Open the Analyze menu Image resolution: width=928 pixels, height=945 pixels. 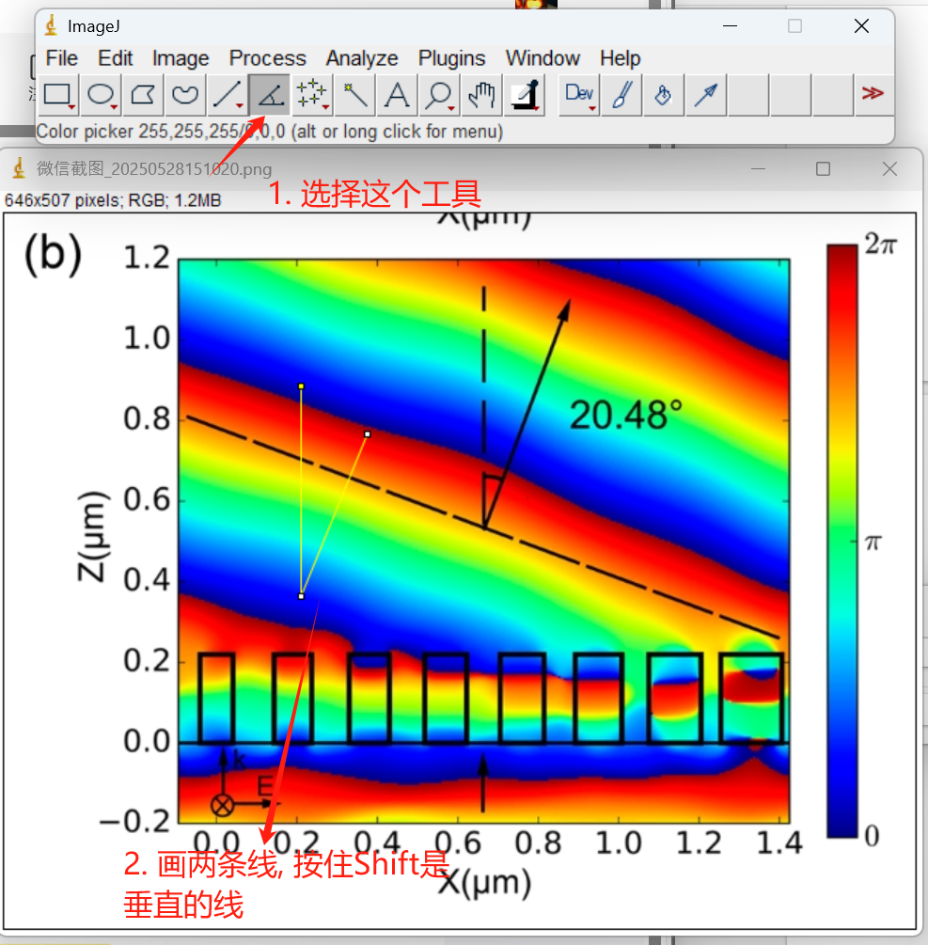[362, 58]
